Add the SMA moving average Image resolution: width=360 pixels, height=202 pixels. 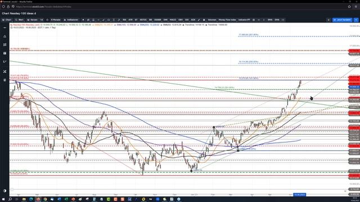[270, 20]
